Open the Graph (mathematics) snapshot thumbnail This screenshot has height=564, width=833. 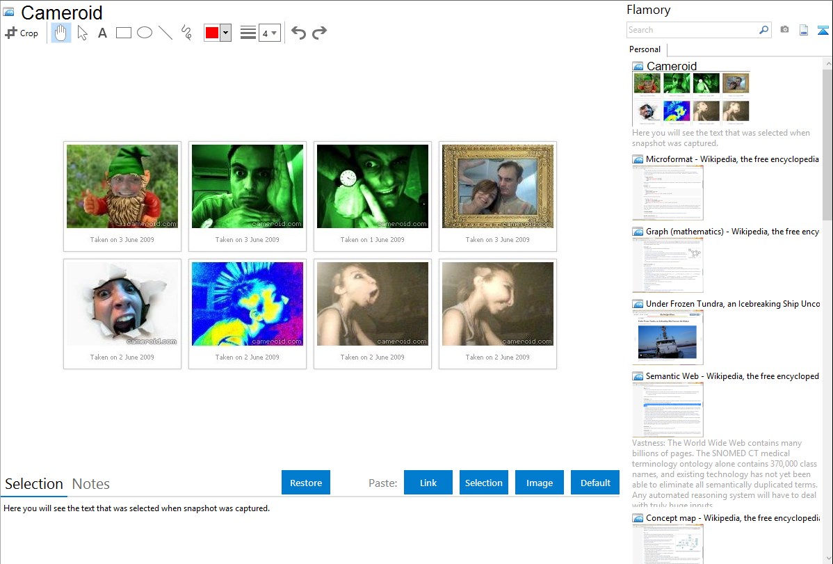point(668,265)
